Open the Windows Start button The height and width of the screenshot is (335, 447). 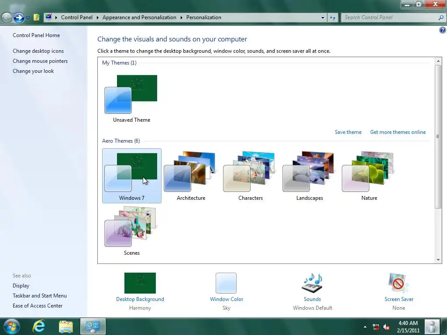pyautogui.click(x=11, y=326)
